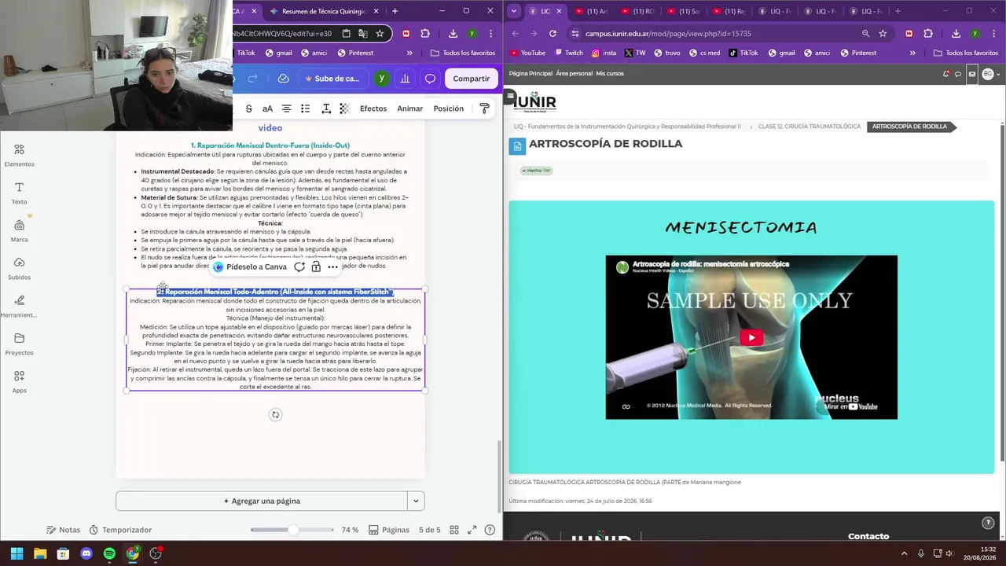Image resolution: width=1006 pixels, height=566 pixels.
Task: Open Notas panel at Canva bottom bar
Action: pyautogui.click(x=63, y=530)
